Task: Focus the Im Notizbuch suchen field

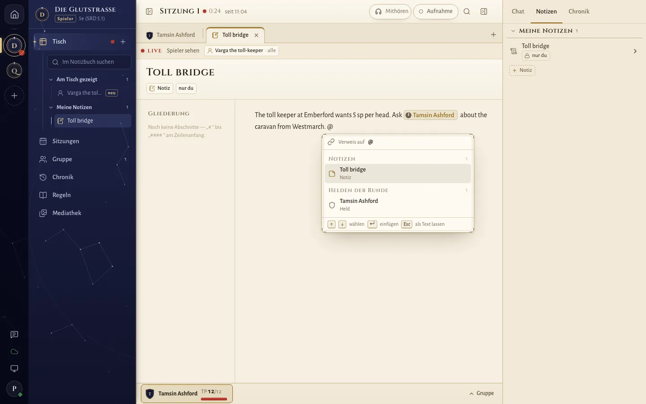Action: [x=89, y=62]
